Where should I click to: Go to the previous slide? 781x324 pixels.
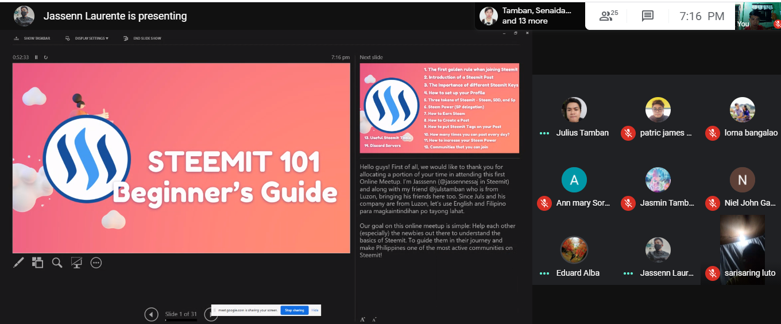(151, 314)
